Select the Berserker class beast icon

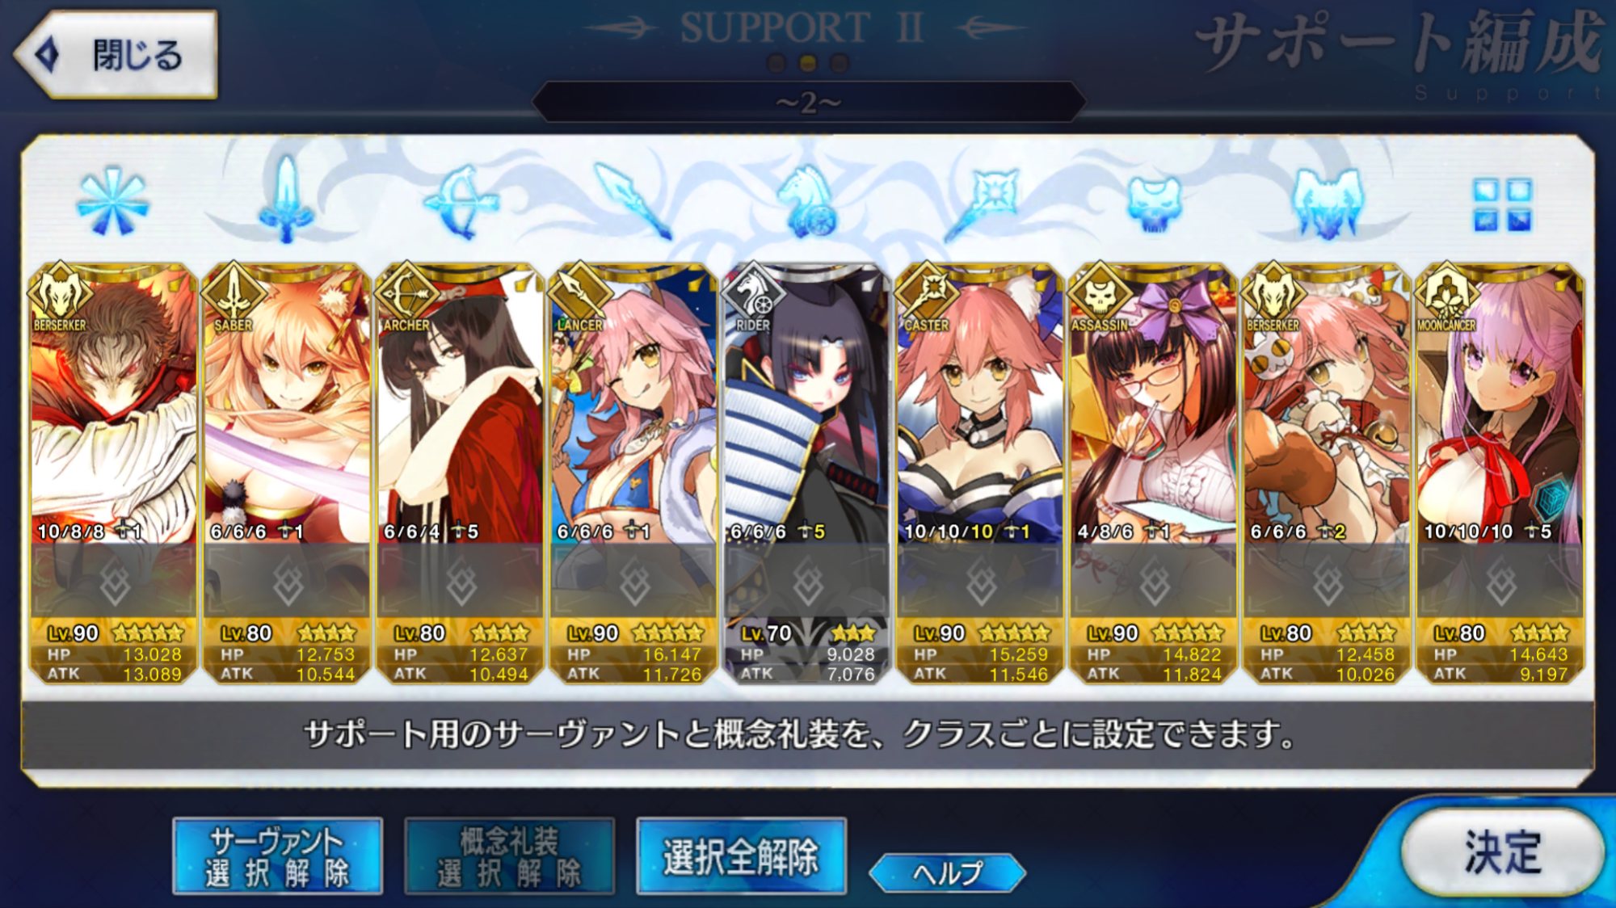(x=1327, y=203)
